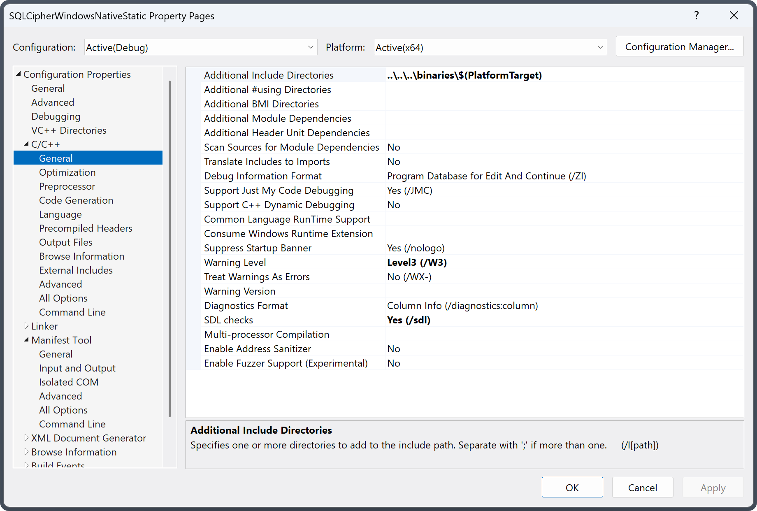Viewport: 757px width, 511px height.
Task: Open the Debugging page
Action: pyautogui.click(x=56, y=116)
